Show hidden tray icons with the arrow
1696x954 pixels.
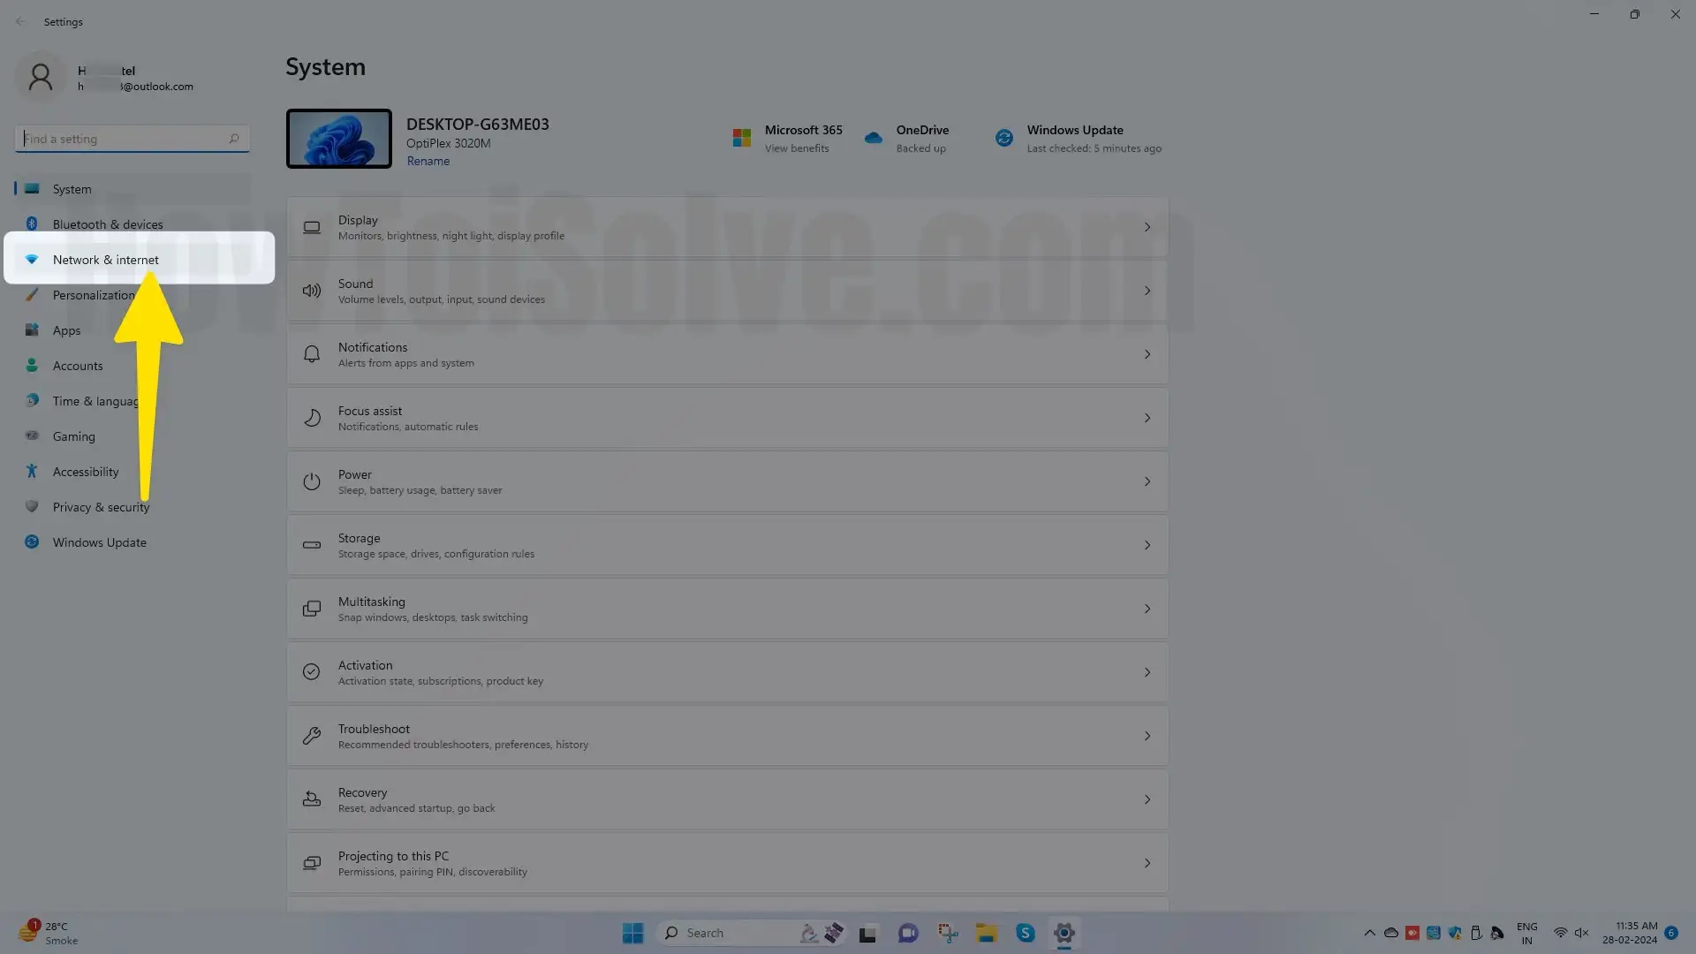[x=1369, y=933]
